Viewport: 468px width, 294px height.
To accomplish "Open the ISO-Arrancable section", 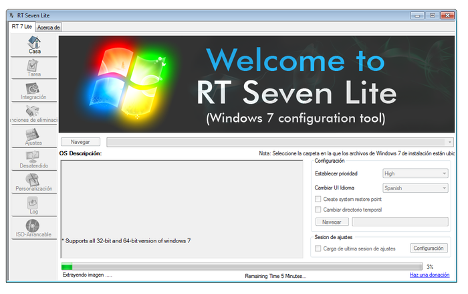I will point(34,228).
